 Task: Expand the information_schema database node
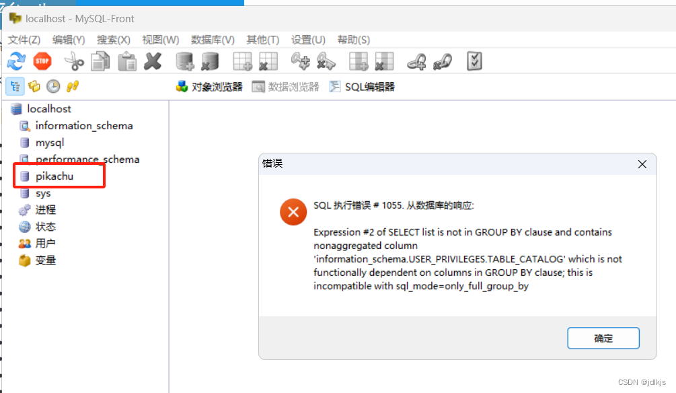[x=83, y=126]
